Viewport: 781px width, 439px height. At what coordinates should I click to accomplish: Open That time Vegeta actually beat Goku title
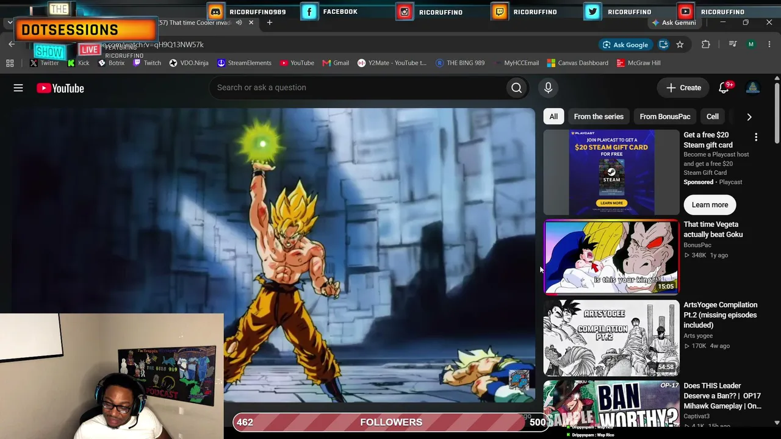(713, 229)
